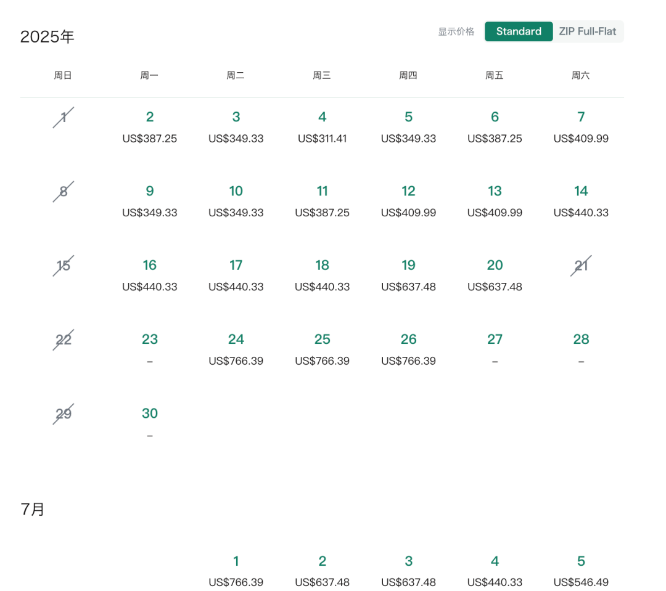
Task: Choose July 2 priced US$637.48
Action: coord(322,571)
